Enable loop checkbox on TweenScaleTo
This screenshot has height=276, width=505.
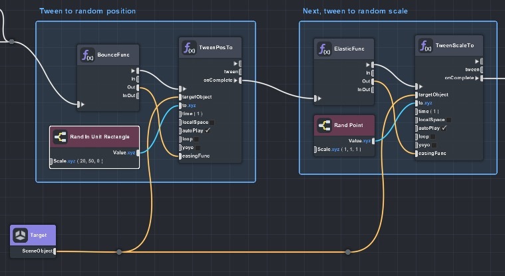coord(434,136)
